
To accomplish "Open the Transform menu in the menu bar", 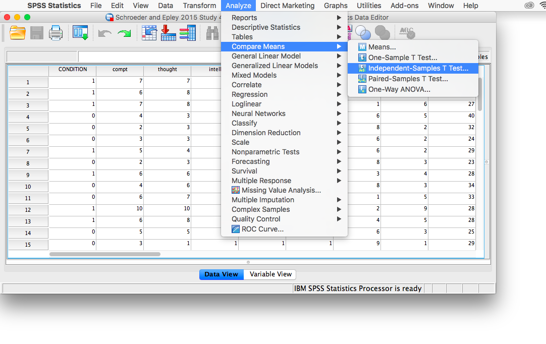I will click(x=199, y=6).
